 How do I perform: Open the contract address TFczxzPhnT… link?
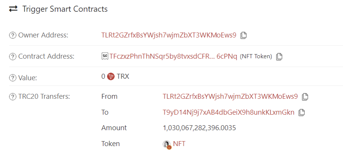click(x=173, y=56)
